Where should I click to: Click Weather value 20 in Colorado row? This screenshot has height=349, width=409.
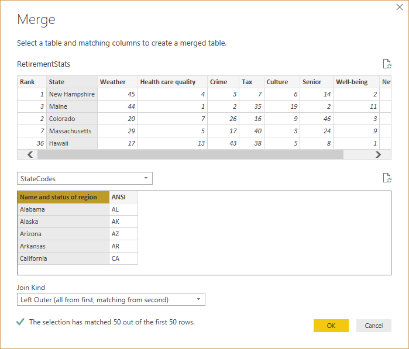point(118,119)
